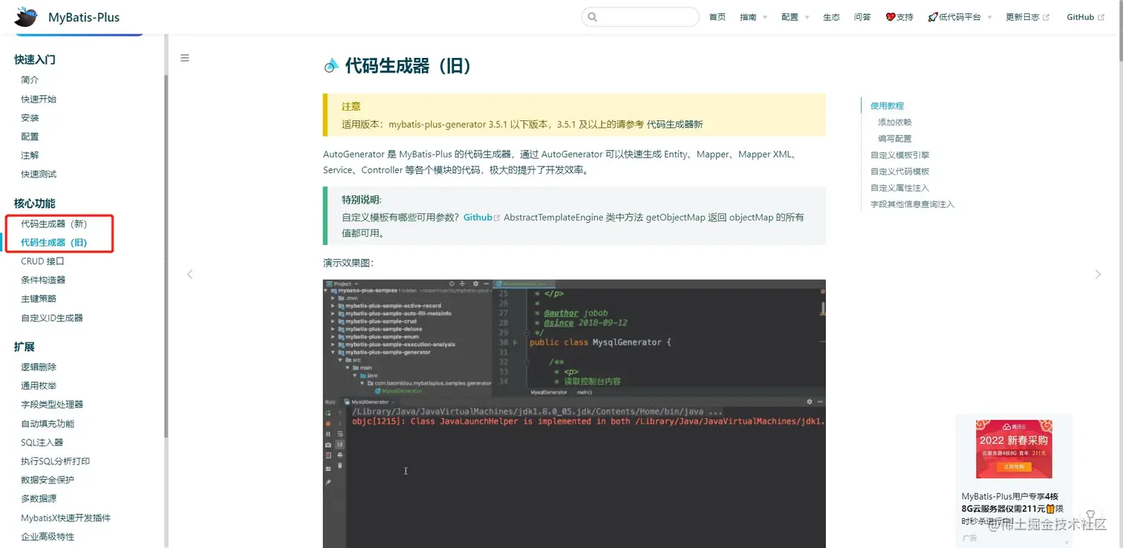
Task: Click external link icon beside 更新日志
Action: (x=1046, y=17)
